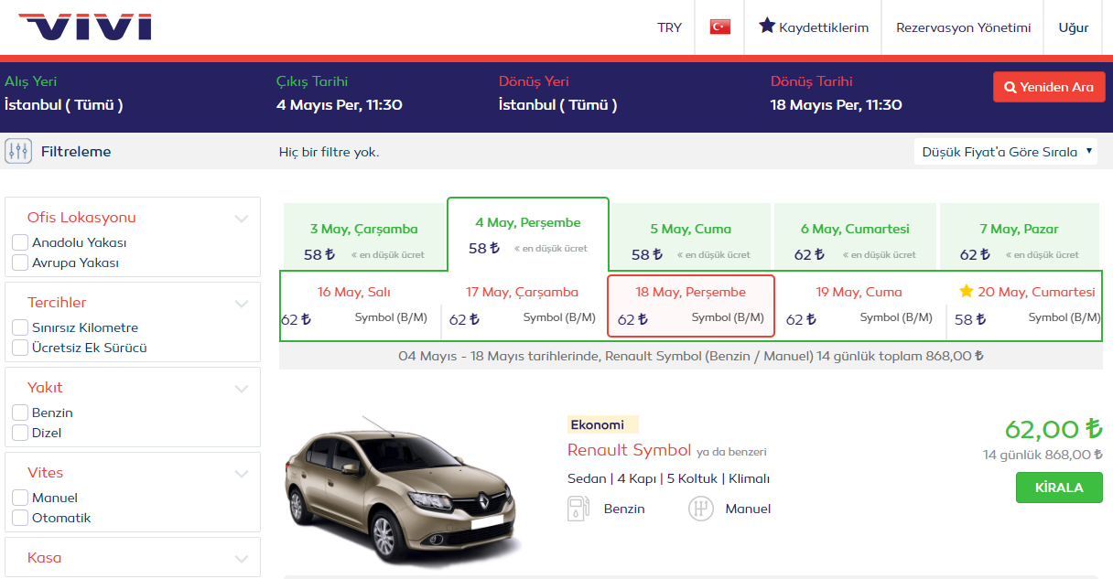Open Rezervasyon Yönetimi
This screenshot has width=1113, height=579.
pyautogui.click(x=963, y=27)
